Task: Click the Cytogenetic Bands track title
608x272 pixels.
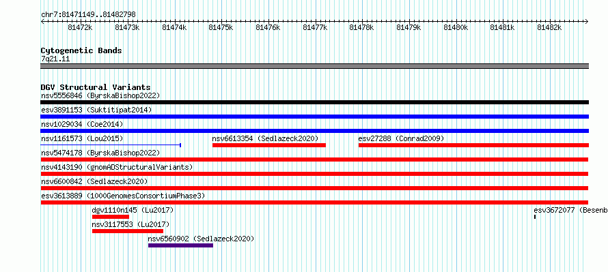Action: tap(81, 50)
